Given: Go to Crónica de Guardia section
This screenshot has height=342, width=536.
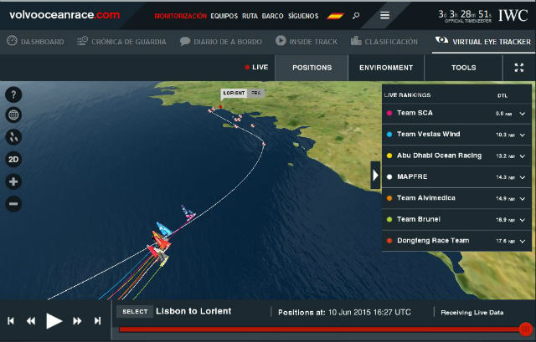Looking at the screenshot, I should [x=128, y=42].
